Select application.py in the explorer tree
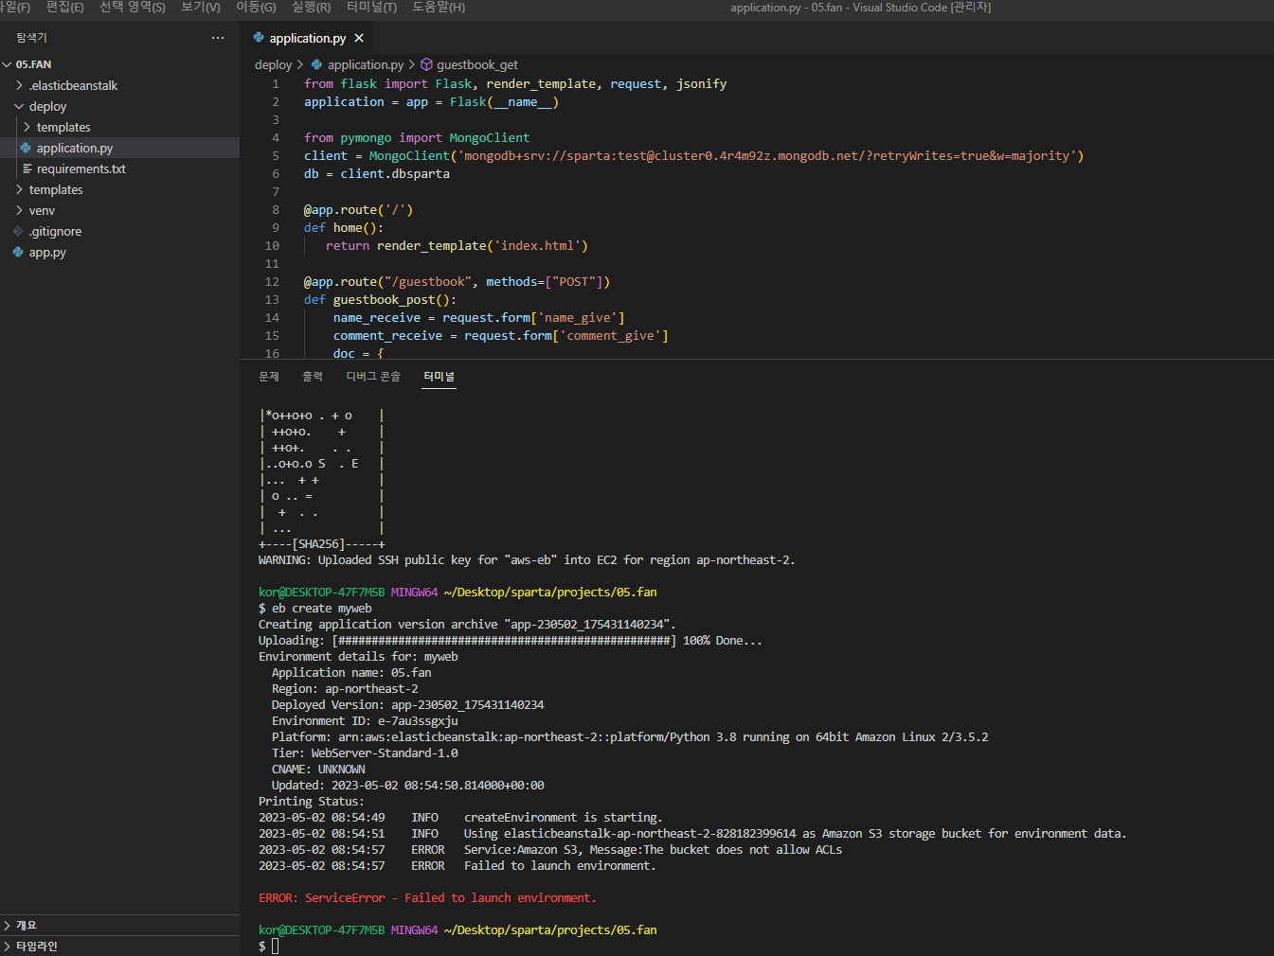Screen dimensions: 1274x956 [75, 148]
